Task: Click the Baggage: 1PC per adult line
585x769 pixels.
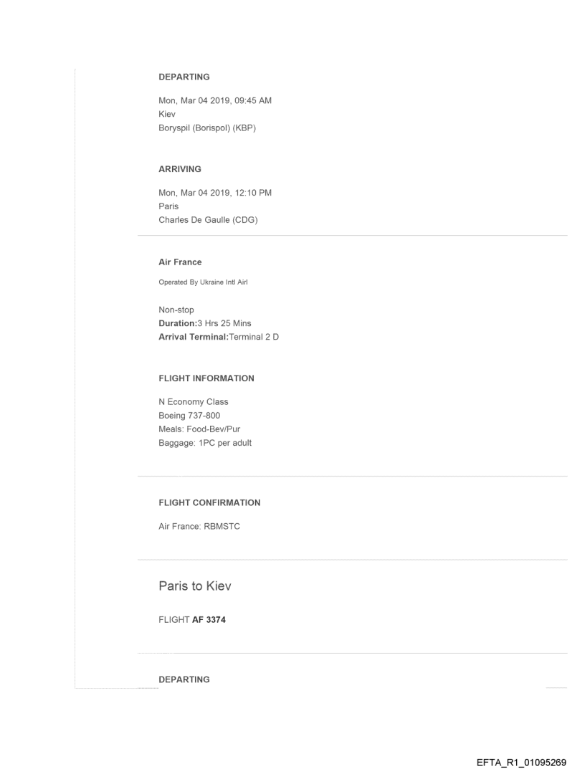Action: pyautogui.click(x=204, y=443)
